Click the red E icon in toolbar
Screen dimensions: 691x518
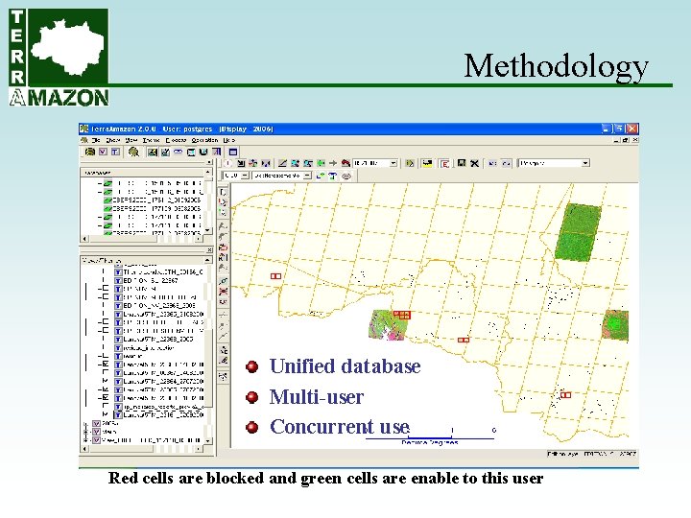point(444,163)
